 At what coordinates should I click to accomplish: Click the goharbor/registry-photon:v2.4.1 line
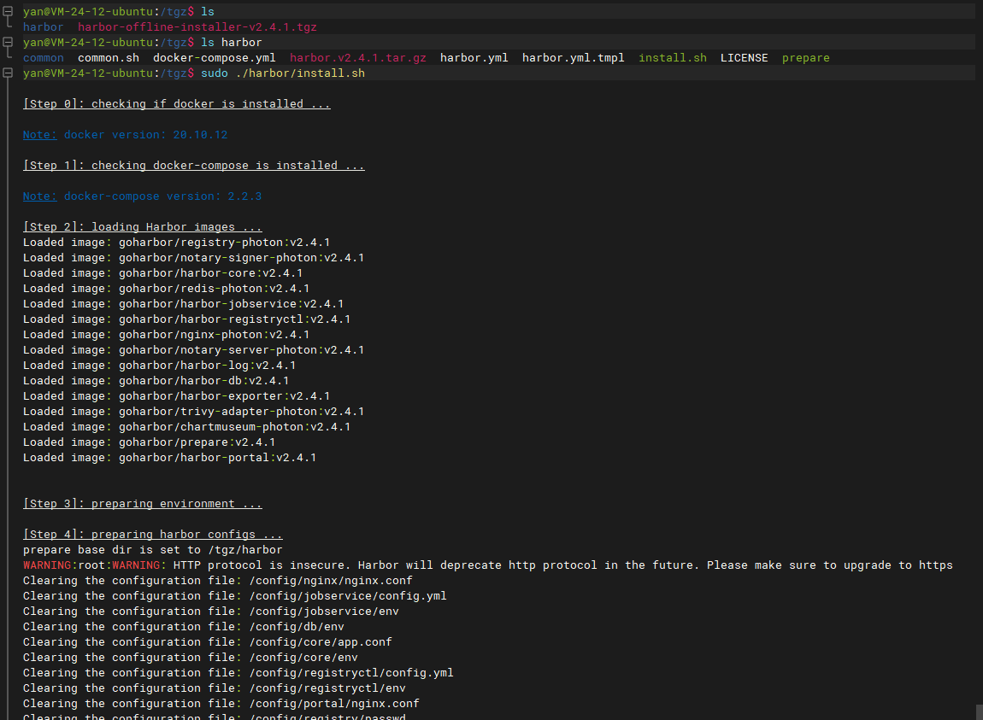pos(177,243)
